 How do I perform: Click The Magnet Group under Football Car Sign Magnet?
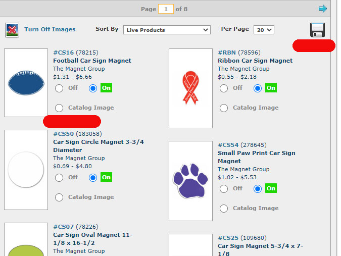point(79,69)
